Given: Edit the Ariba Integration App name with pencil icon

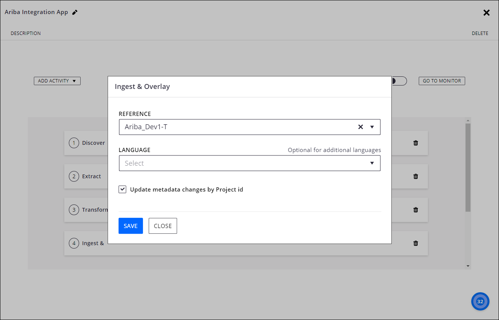Looking at the screenshot, I should point(75,12).
